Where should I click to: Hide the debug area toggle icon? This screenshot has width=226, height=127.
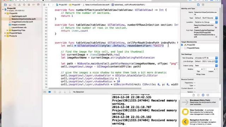[45, 92]
